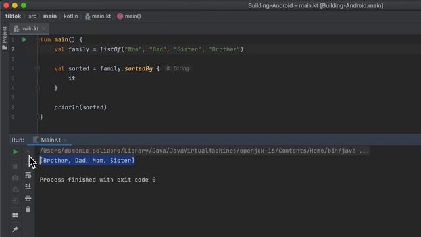Click the restore layout icon
This screenshot has height=237, width=421.
point(15,215)
